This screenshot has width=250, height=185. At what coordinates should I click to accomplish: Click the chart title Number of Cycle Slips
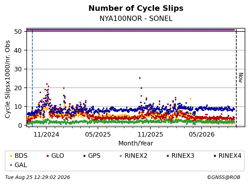136,8
